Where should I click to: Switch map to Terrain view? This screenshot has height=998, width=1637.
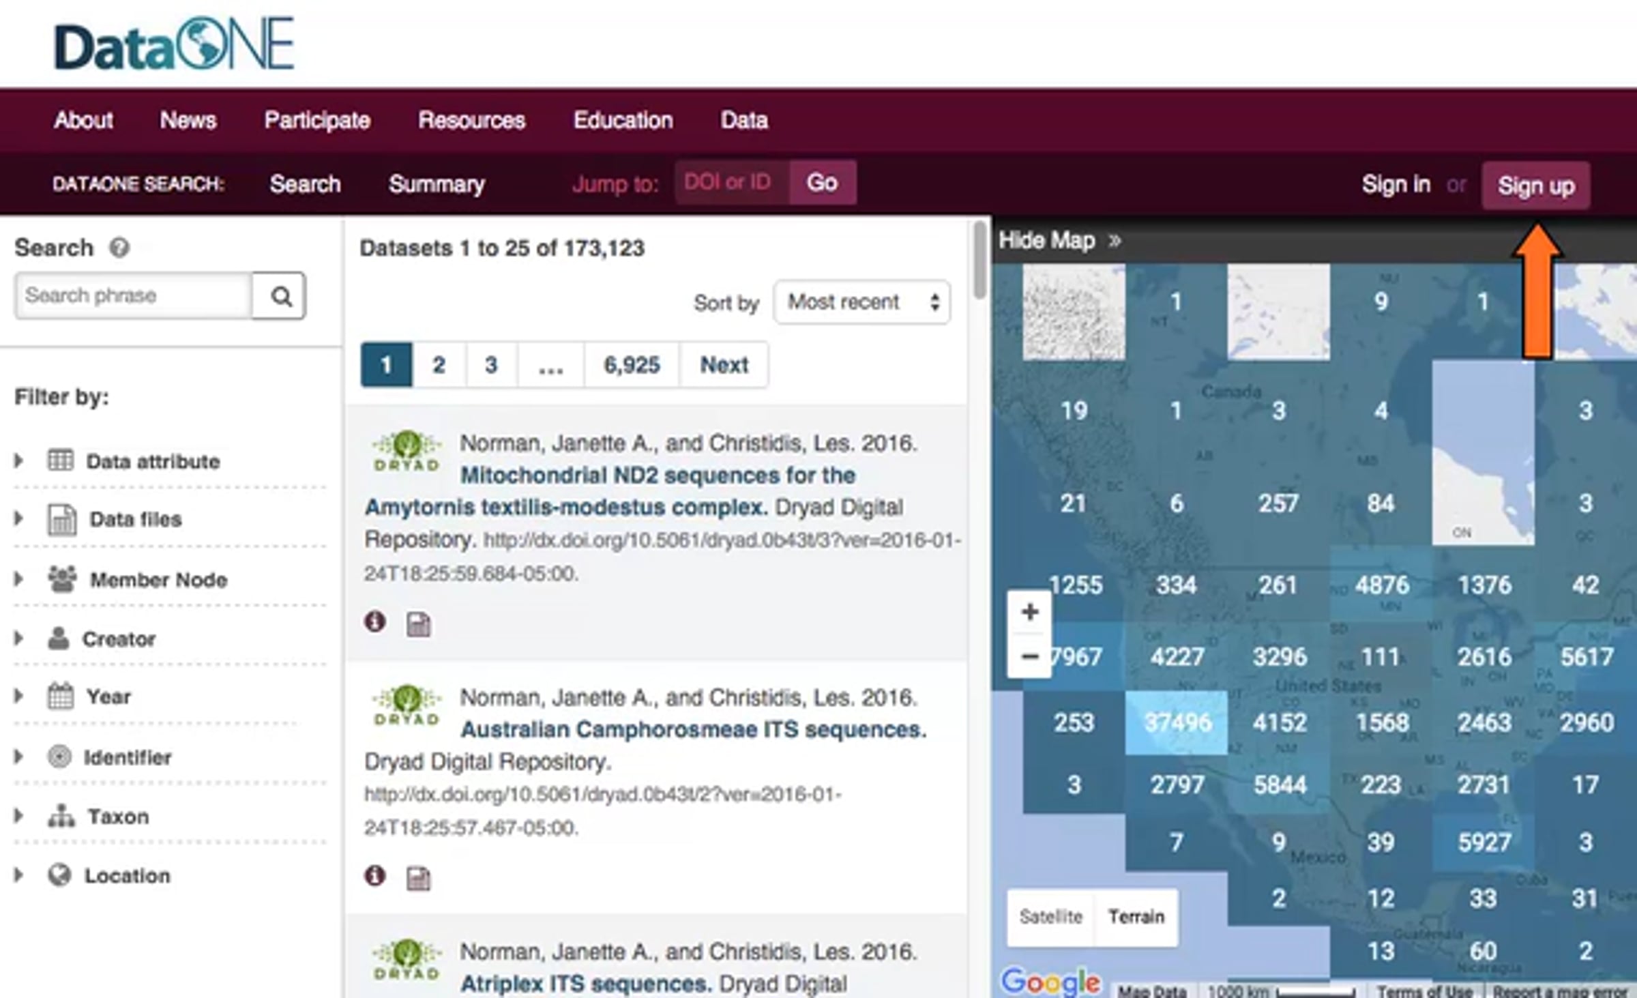(1136, 917)
